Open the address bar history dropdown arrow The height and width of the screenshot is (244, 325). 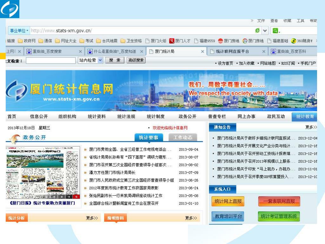[x=265, y=31]
